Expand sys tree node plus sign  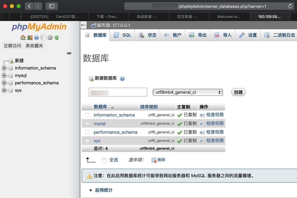[x=4, y=90]
